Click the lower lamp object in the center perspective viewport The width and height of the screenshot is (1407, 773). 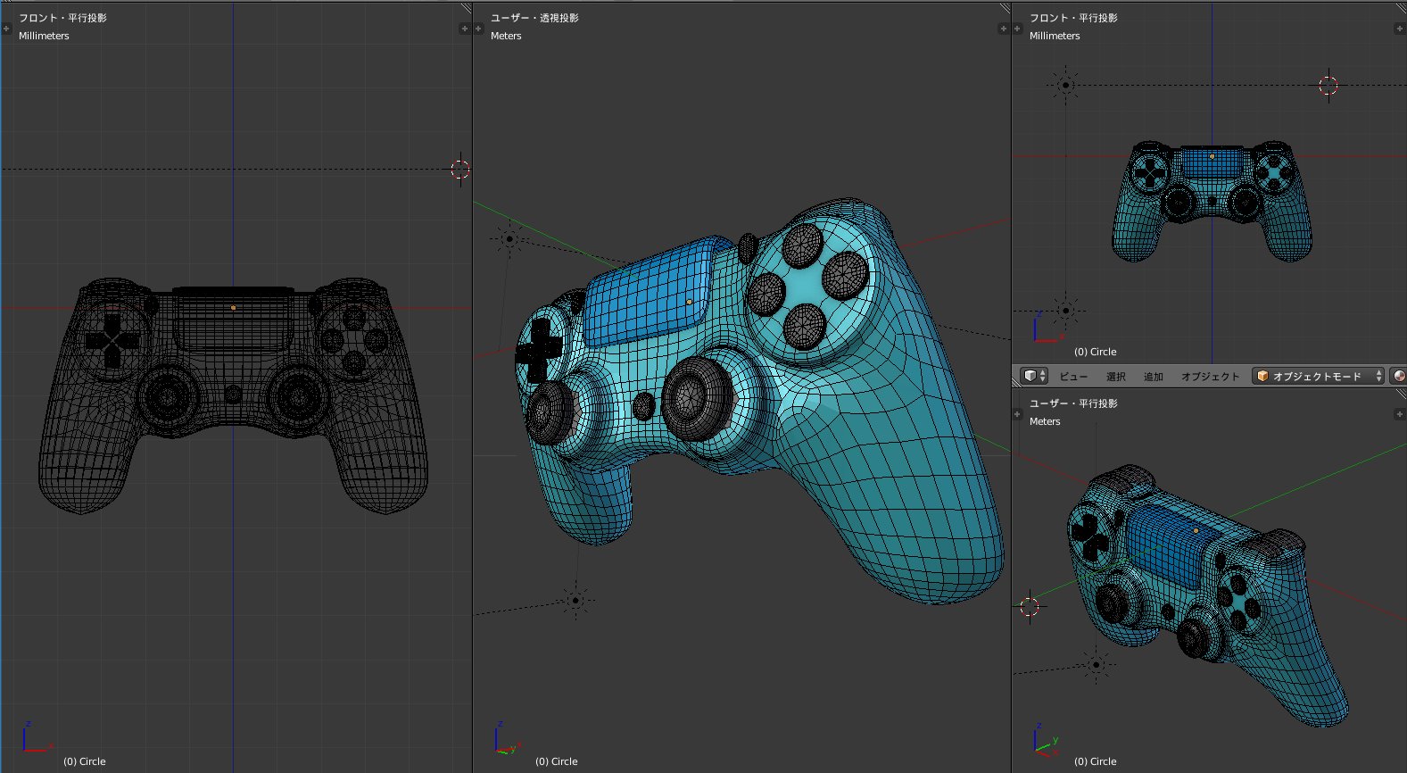(575, 601)
